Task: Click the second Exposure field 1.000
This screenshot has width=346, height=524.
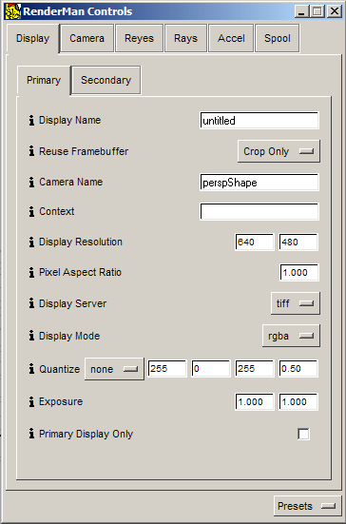Action: pos(298,401)
